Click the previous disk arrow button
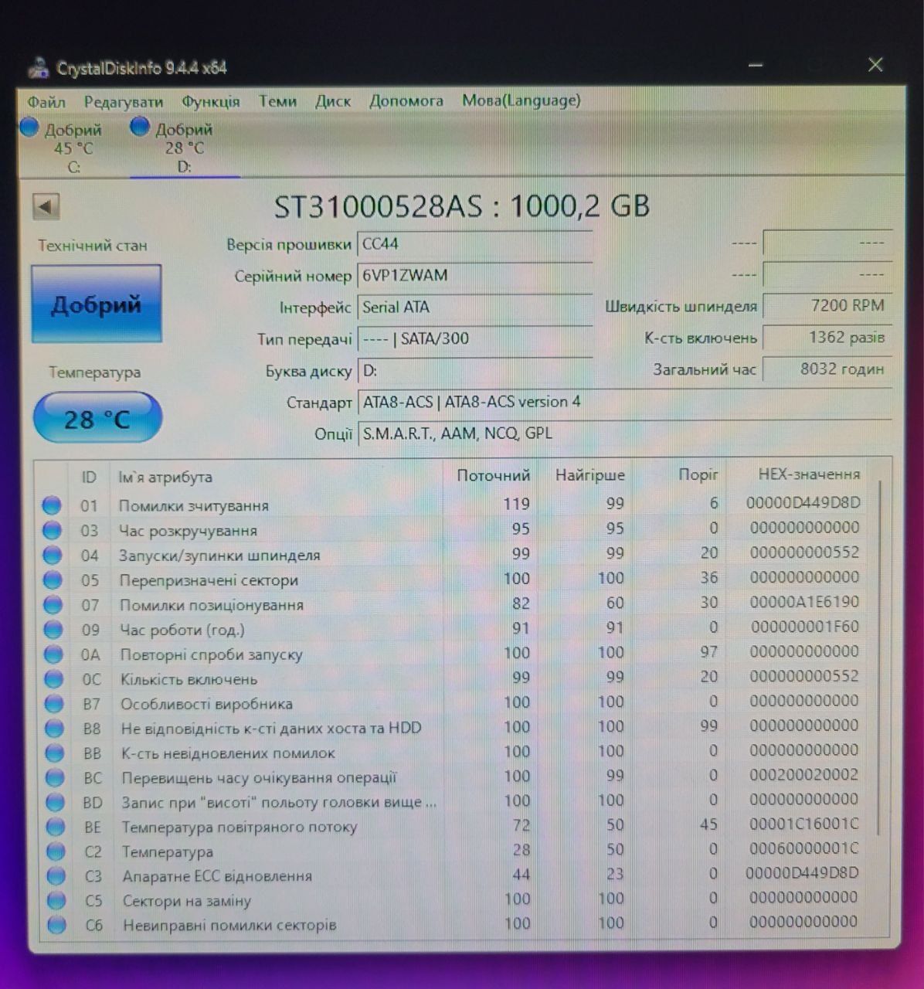Screen dimensions: 924x989 (x=46, y=206)
